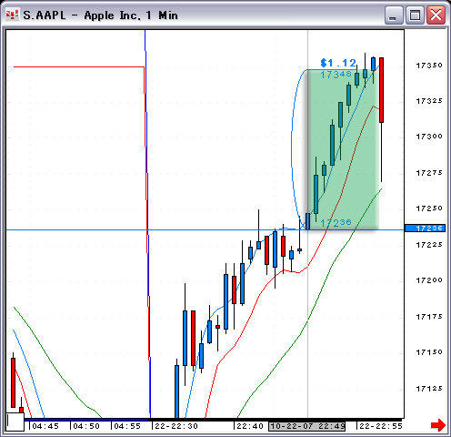The width and height of the screenshot is (451, 437).
Task: Click the red scroll-right arrow
Action: (438, 424)
